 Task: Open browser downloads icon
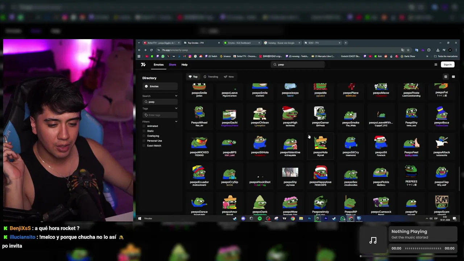point(438,50)
